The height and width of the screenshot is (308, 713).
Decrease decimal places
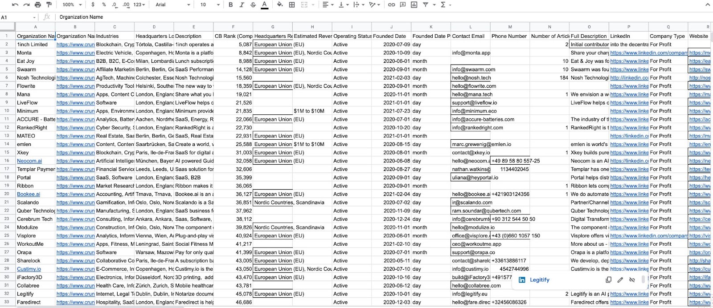(x=115, y=4)
